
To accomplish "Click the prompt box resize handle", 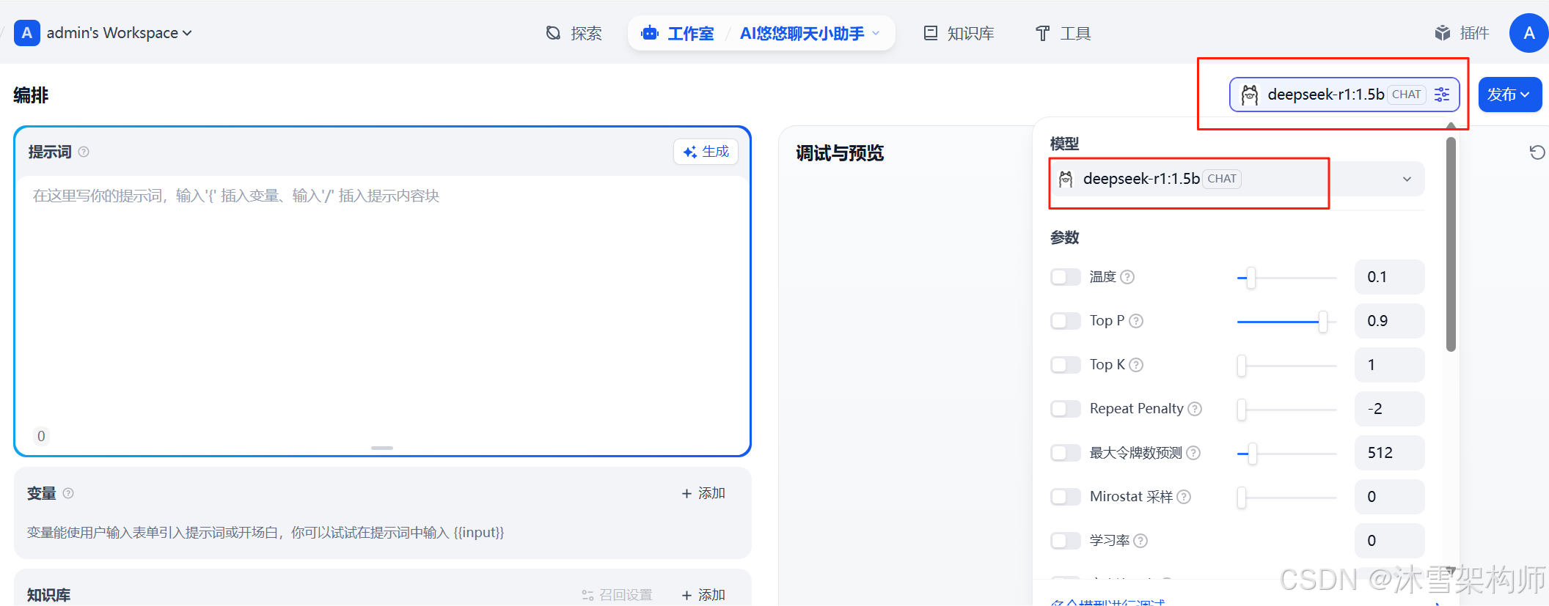I will click(382, 448).
